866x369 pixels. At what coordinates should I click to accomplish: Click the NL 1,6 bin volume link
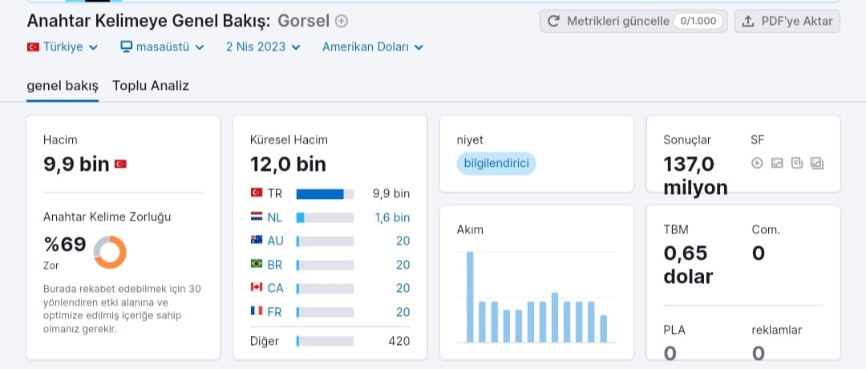coord(392,217)
